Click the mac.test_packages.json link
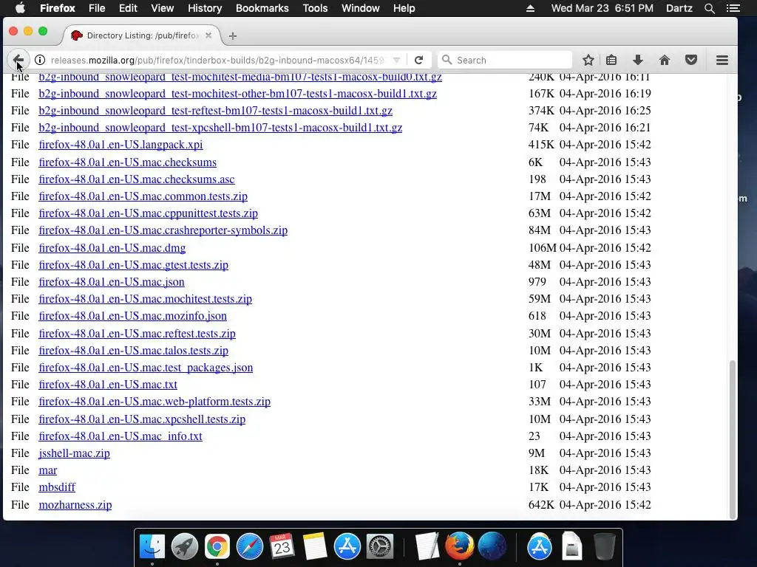Screen dimensions: 757x567 tap(146, 368)
